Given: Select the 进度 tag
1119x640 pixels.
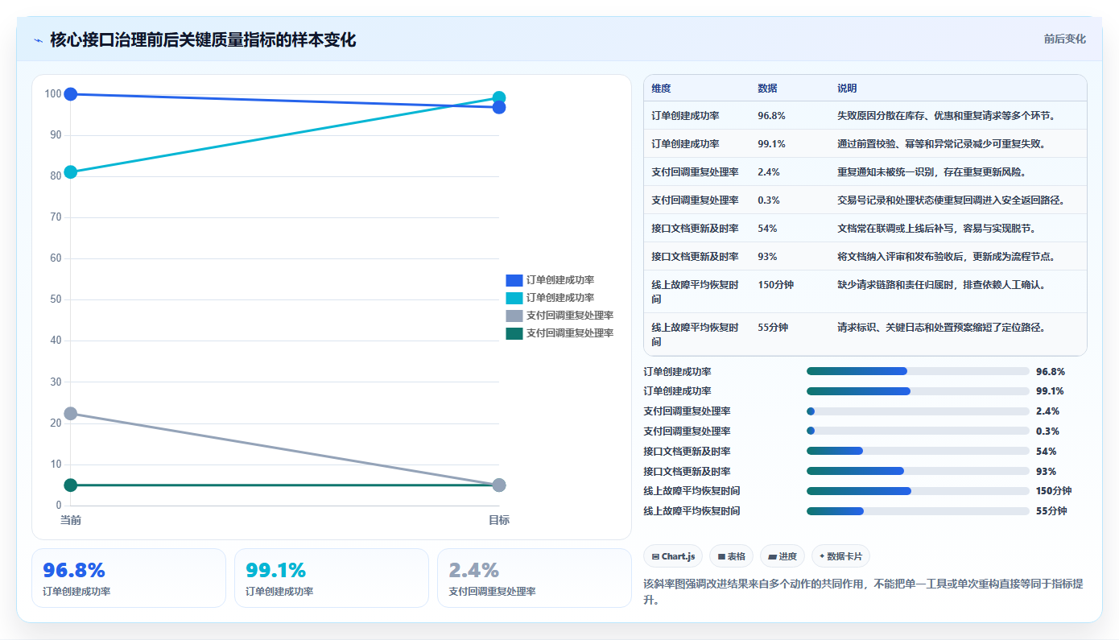Looking at the screenshot, I should click(x=782, y=556).
